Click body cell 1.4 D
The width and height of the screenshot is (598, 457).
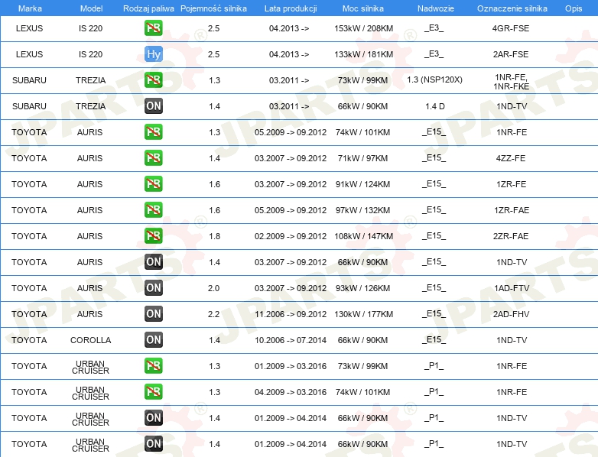435,106
